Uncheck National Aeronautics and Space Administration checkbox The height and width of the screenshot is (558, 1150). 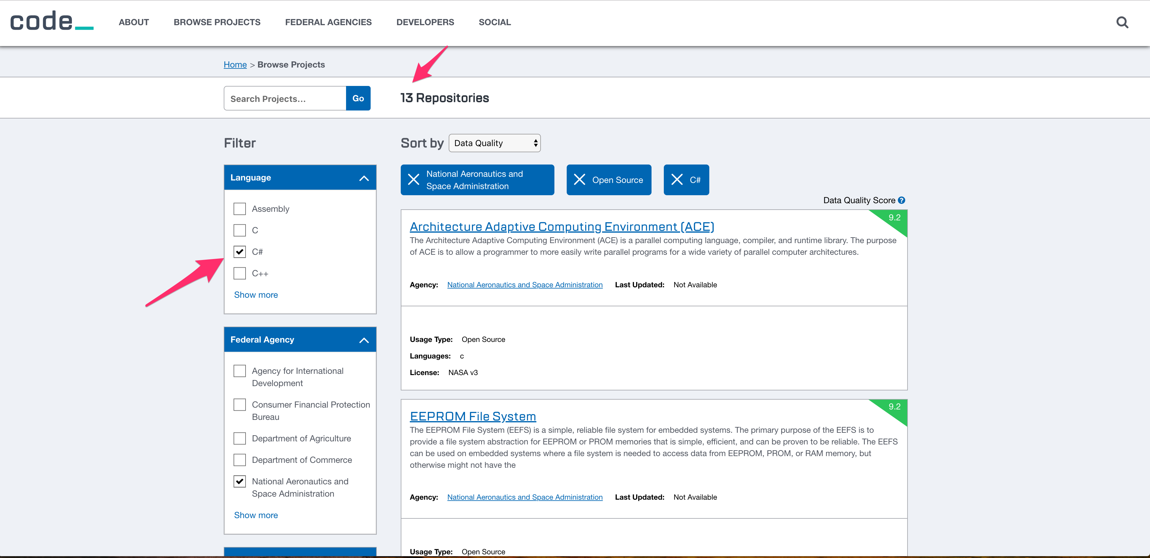(x=240, y=481)
